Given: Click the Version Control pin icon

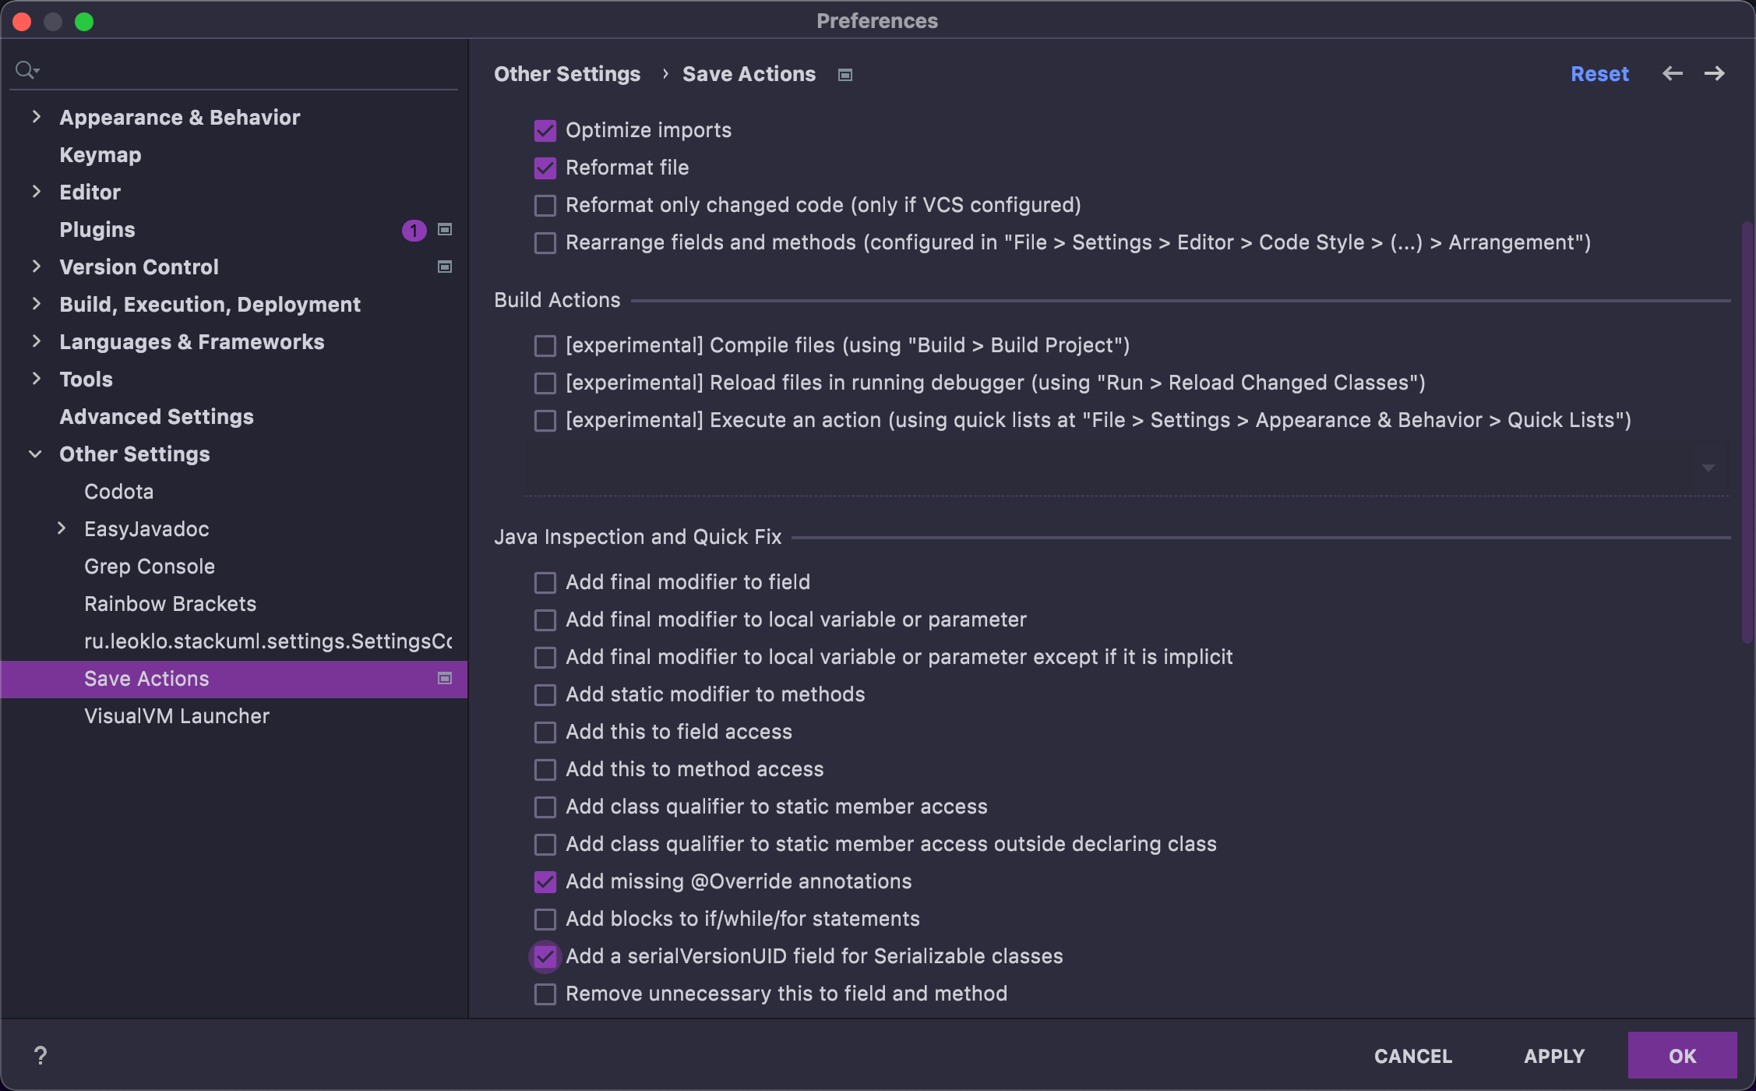Looking at the screenshot, I should click(x=445, y=265).
